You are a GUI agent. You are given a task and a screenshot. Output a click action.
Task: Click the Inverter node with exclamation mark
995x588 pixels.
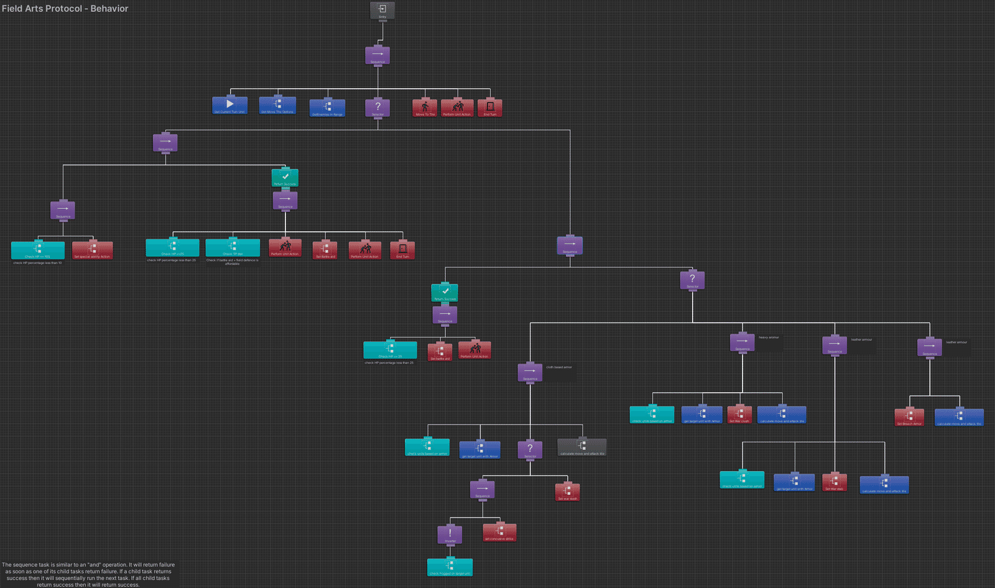click(x=450, y=535)
